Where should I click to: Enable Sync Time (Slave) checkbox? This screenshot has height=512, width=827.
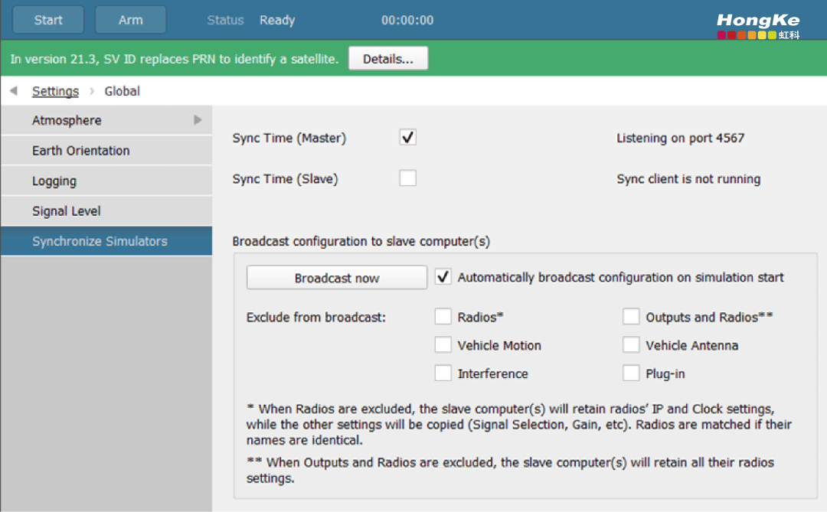[x=407, y=178]
